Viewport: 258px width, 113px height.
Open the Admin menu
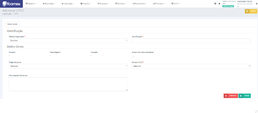point(176,4)
